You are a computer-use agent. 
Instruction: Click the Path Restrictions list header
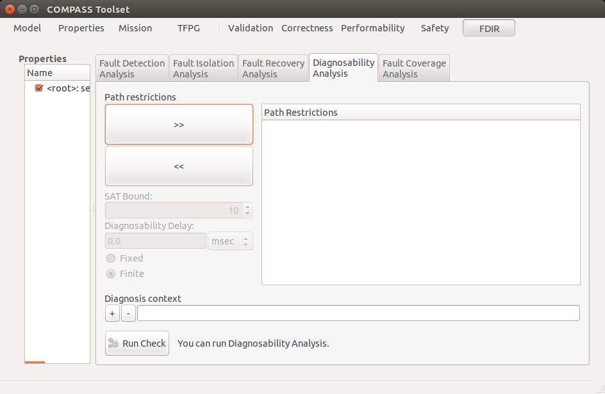pos(421,112)
